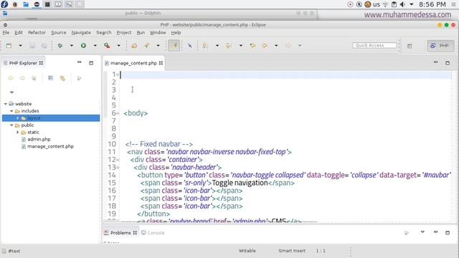
Task: Click the New file toolbar icon
Action: point(9,45)
